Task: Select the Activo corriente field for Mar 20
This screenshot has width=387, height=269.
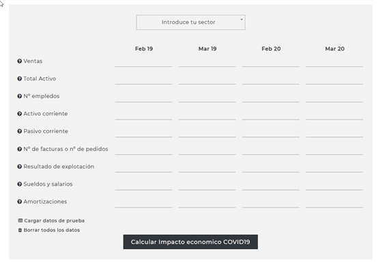Action: [334, 115]
